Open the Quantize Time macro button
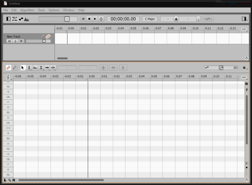Image resolution: width=252 pixels, height=185 pixels. point(113,68)
